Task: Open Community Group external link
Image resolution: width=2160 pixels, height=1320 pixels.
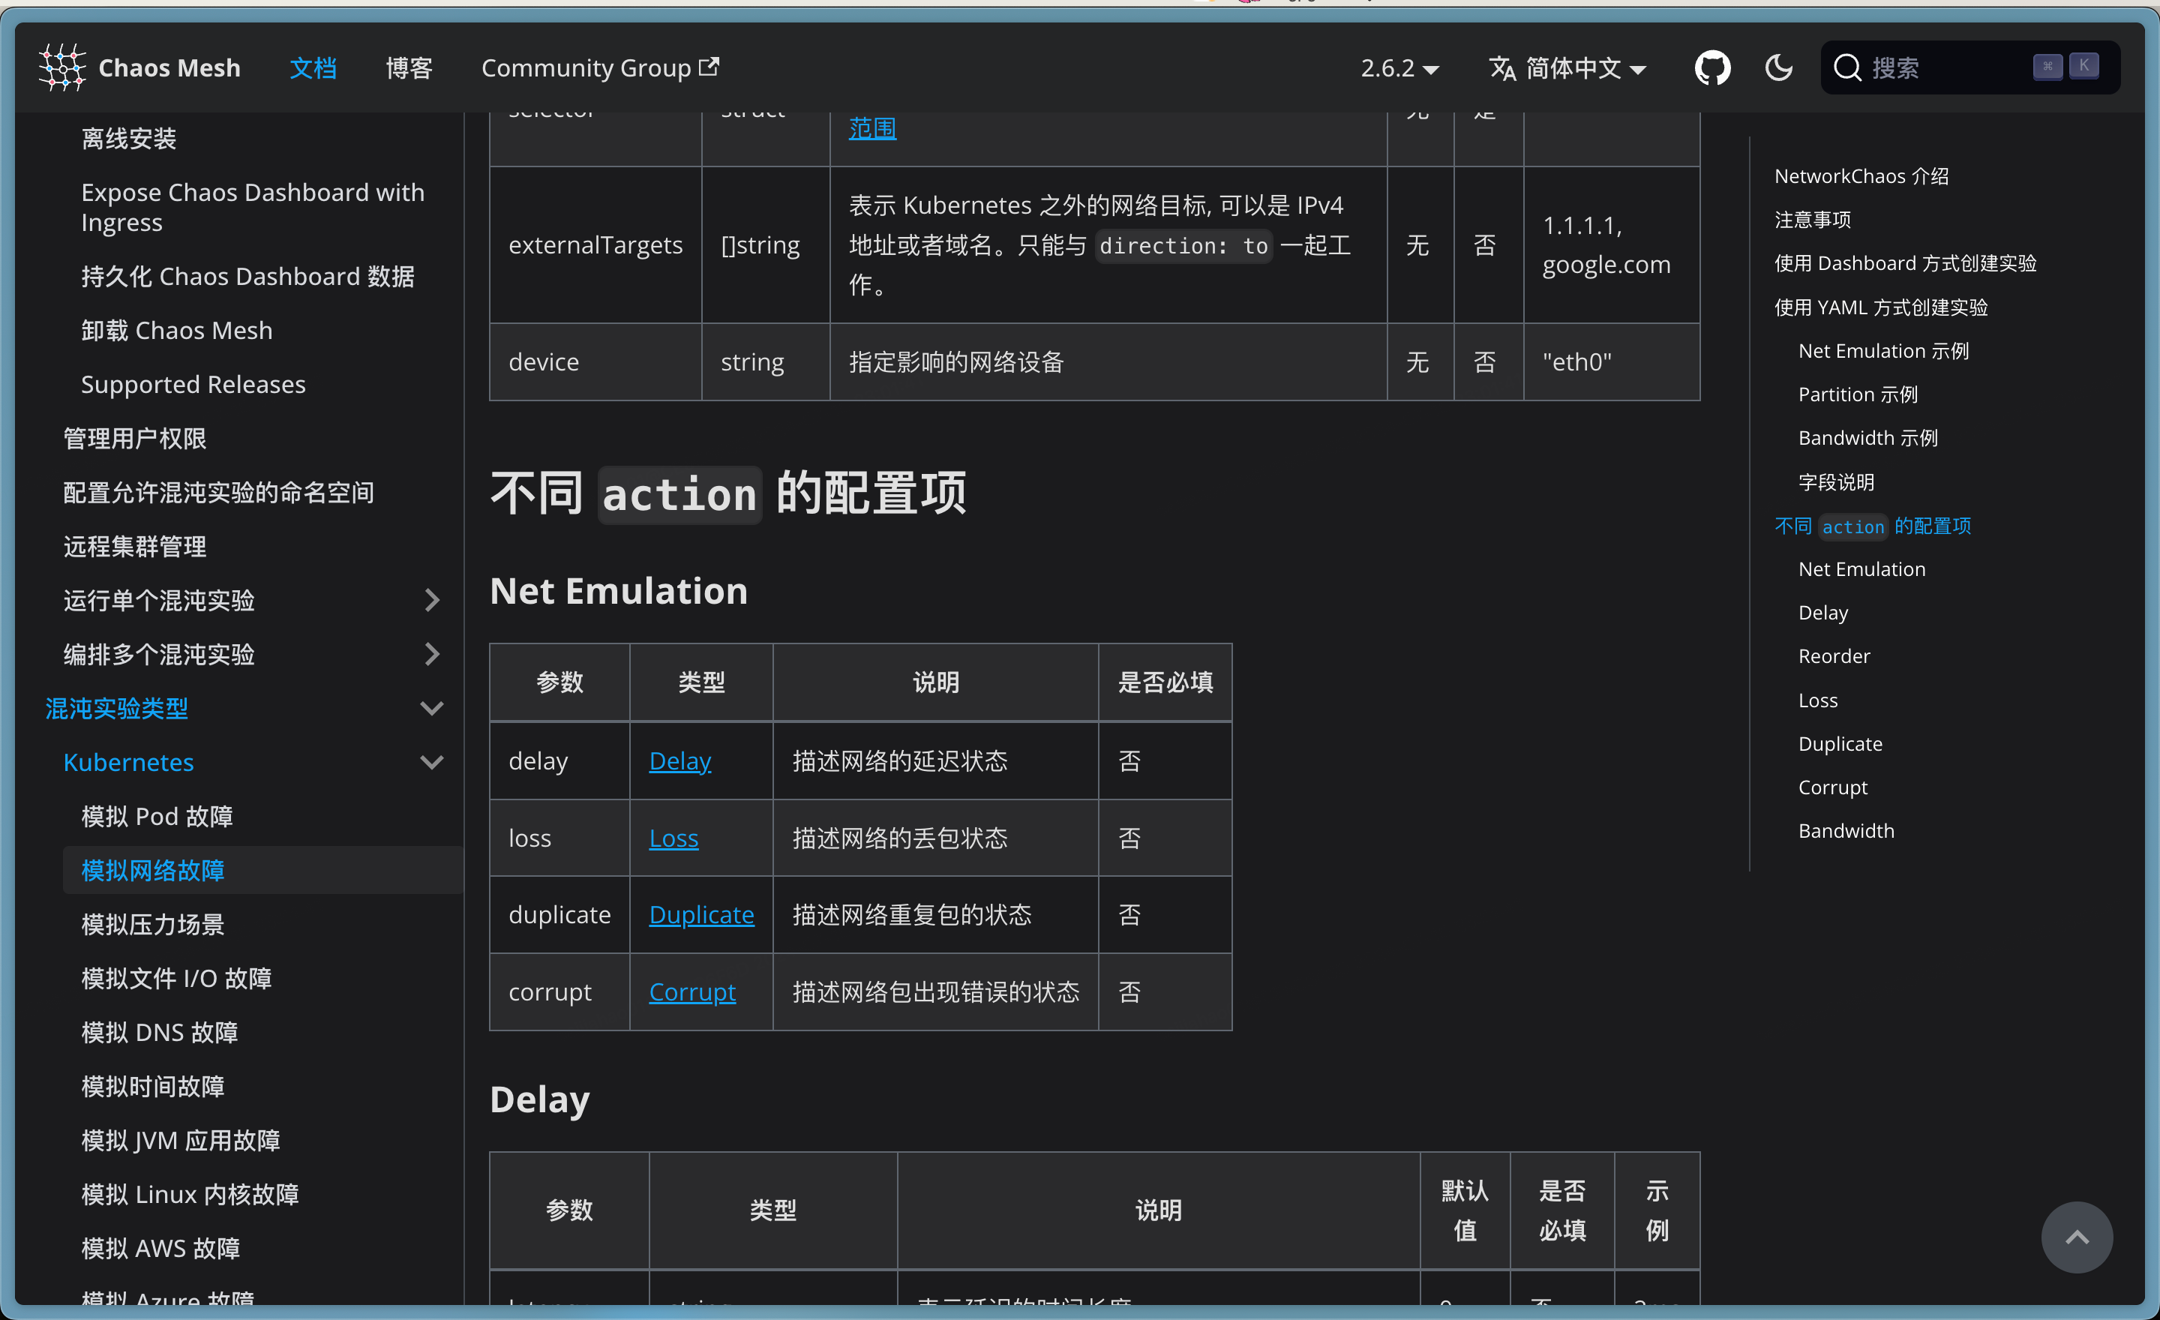Action: pos(599,67)
